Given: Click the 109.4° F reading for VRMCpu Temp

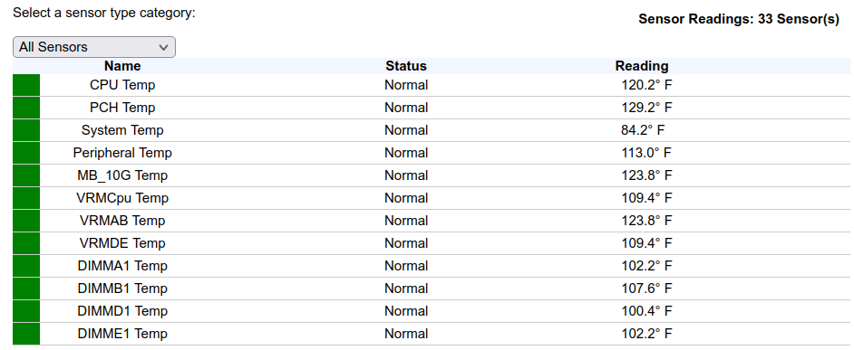Looking at the screenshot, I should point(647,198).
